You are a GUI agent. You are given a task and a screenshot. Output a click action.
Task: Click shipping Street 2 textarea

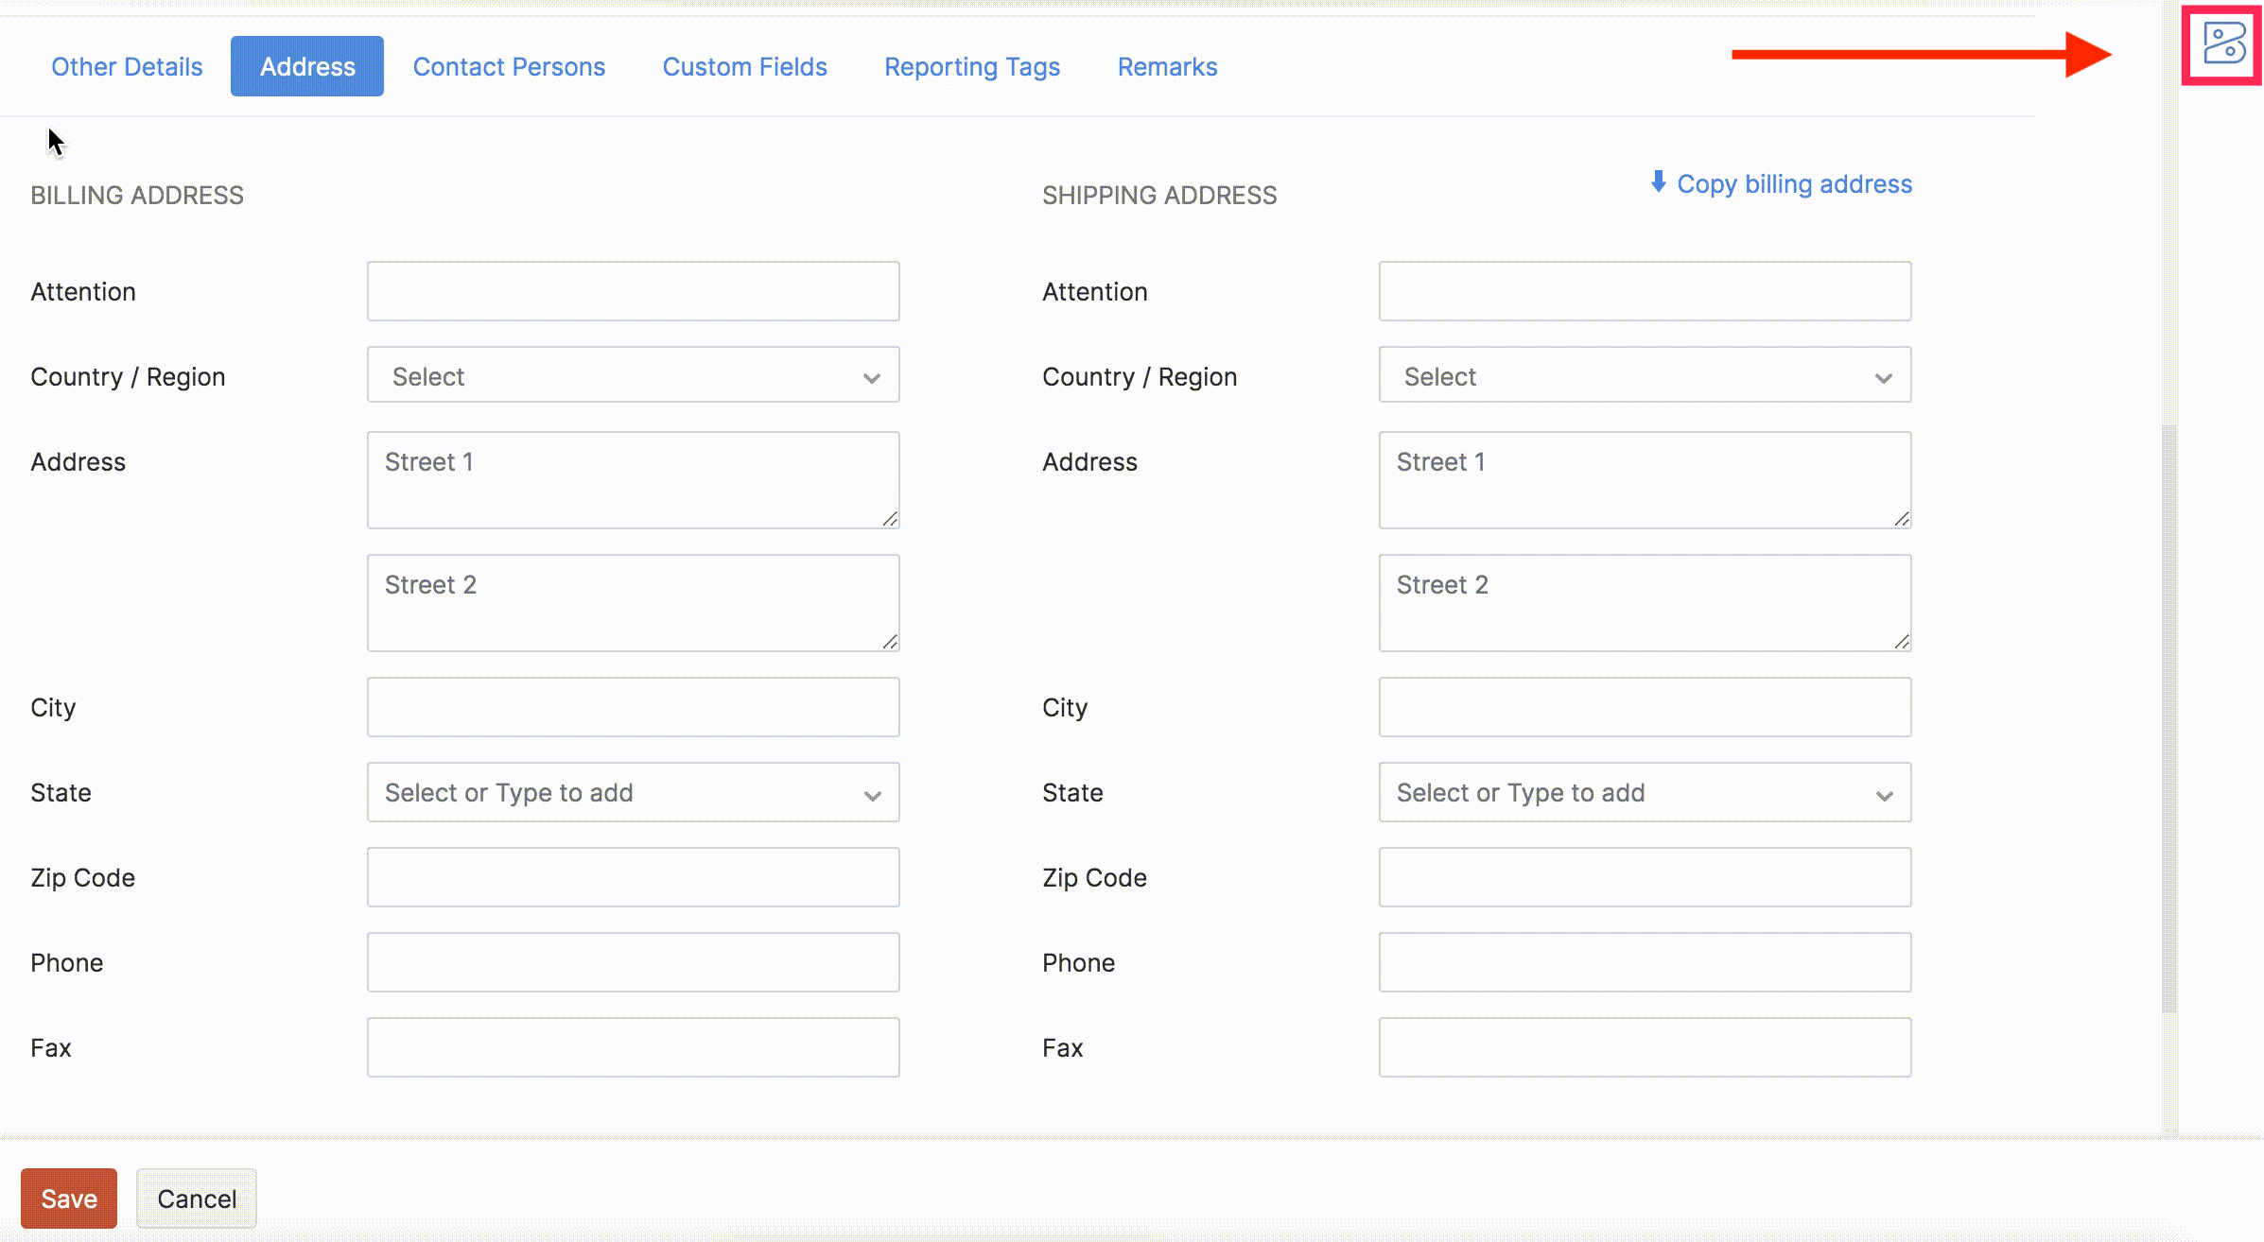1645,603
